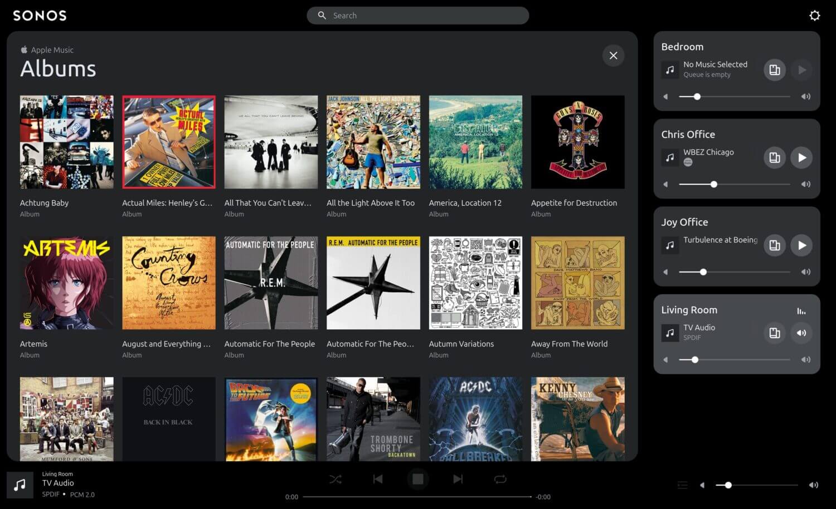Open the Achtung Baby album

(x=67, y=142)
